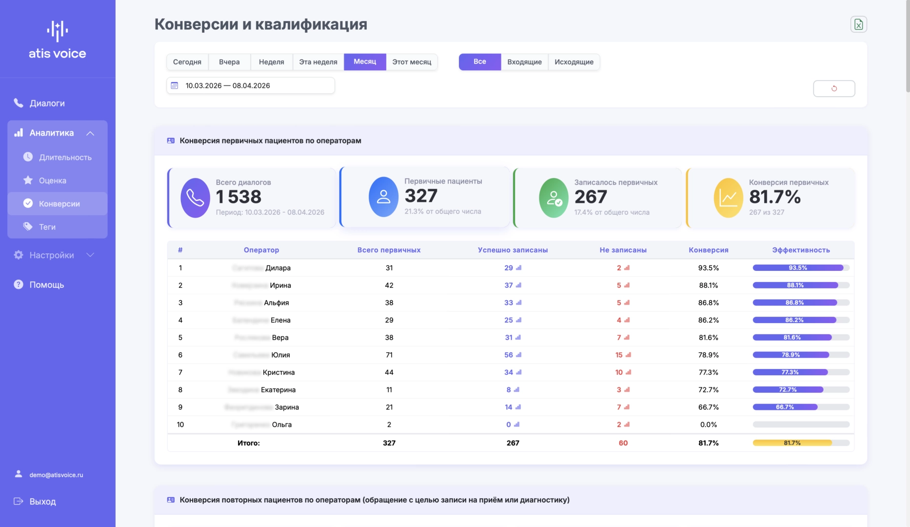Switch period to Эта неделя tab

tap(318, 62)
